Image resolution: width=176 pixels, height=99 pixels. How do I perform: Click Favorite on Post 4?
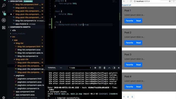[x=130, y=87]
